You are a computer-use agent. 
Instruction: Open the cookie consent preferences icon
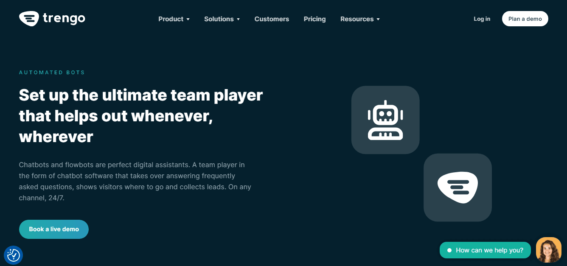point(13,255)
